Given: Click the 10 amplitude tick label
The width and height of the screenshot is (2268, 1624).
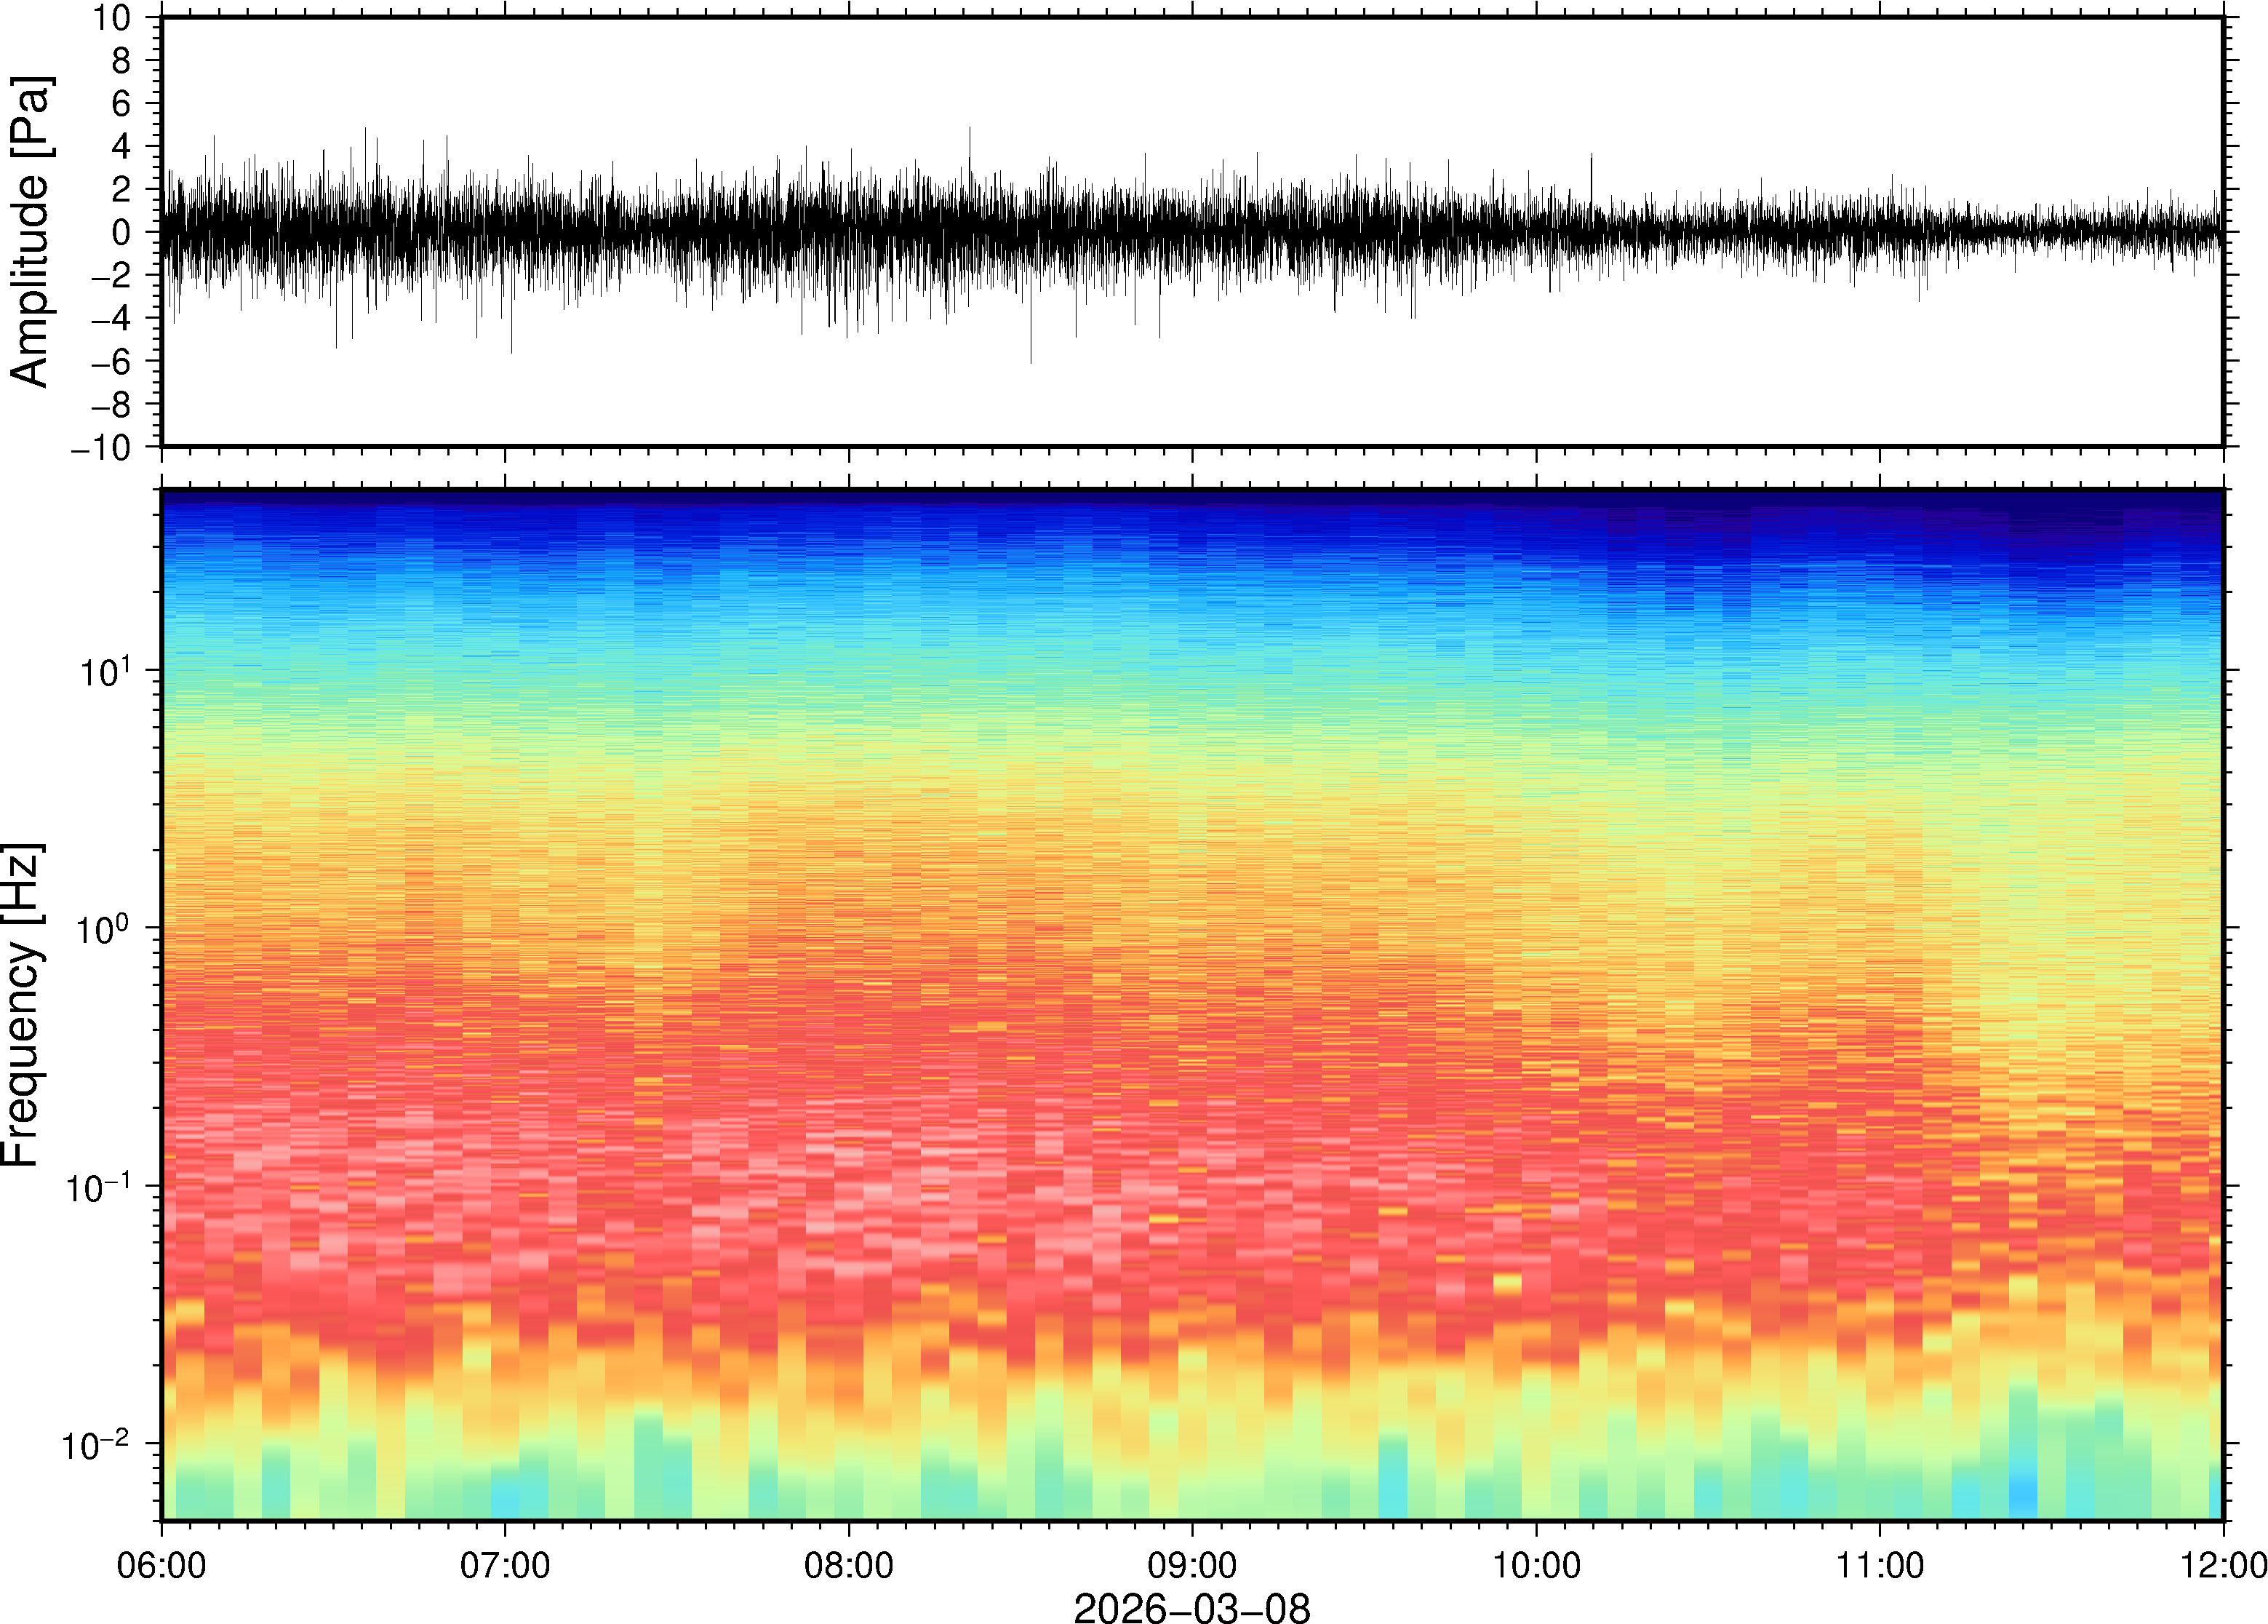Looking at the screenshot, I should click(x=112, y=18).
